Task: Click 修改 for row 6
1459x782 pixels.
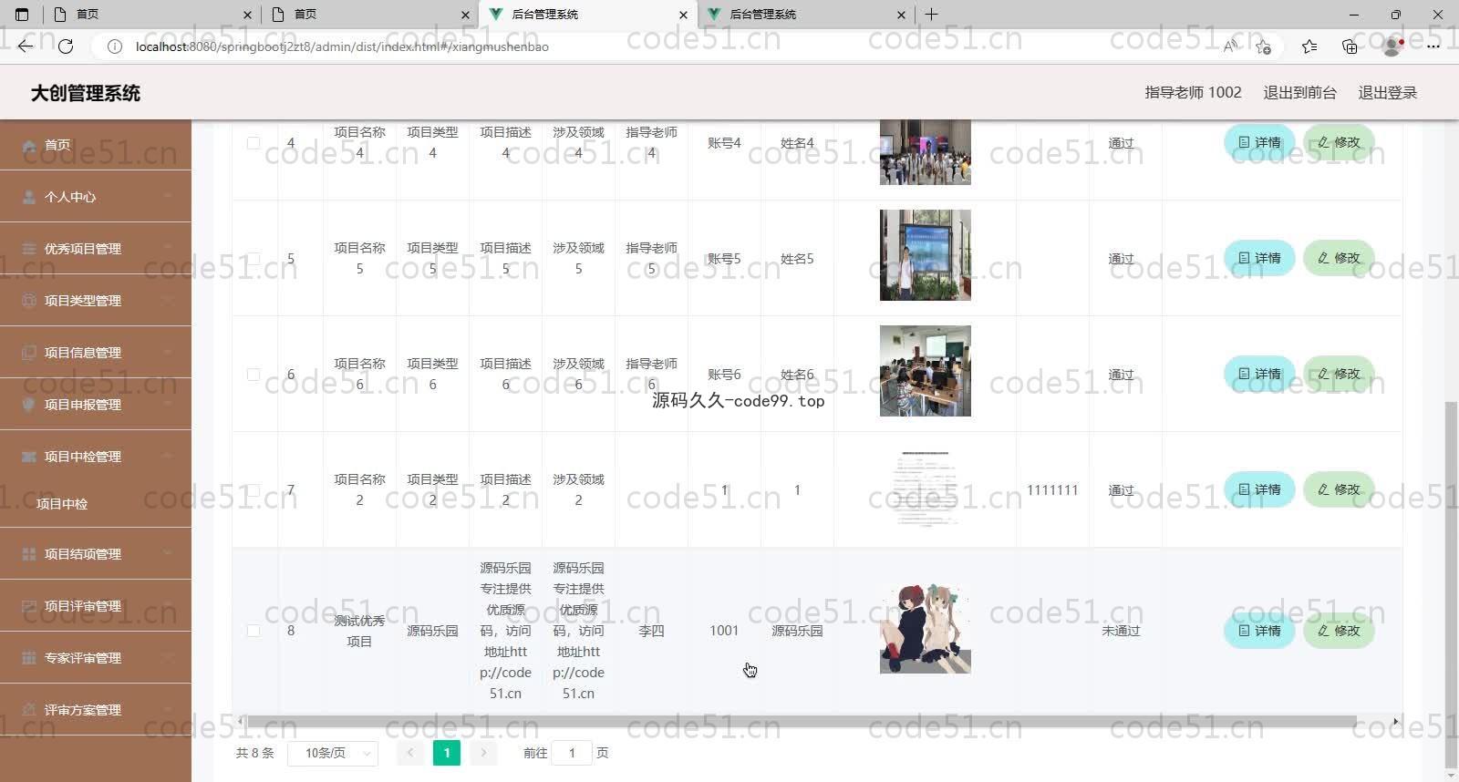Action: tap(1339, 374)
